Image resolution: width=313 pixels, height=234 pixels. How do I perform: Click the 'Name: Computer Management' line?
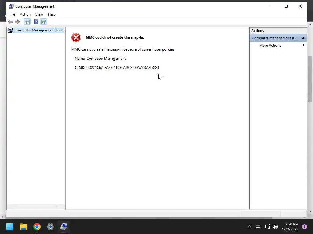coord(100,58)
